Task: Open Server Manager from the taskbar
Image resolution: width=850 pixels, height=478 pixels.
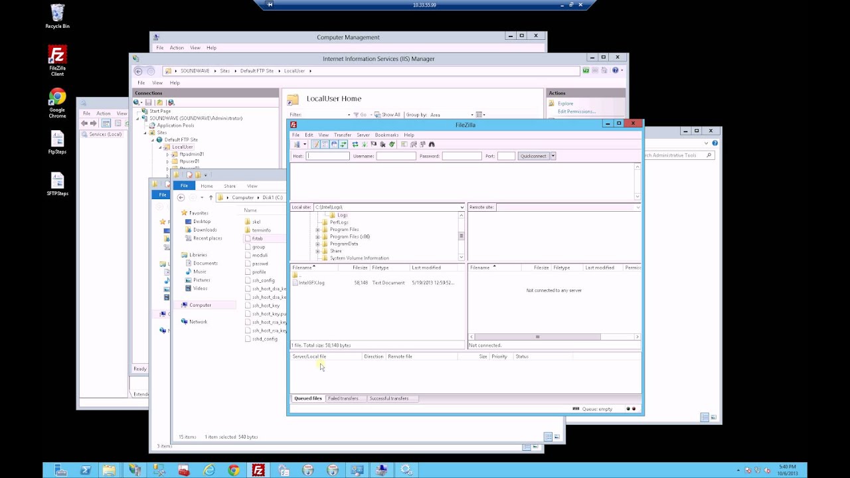Action: pyautogui.click(x=60, y=470)
